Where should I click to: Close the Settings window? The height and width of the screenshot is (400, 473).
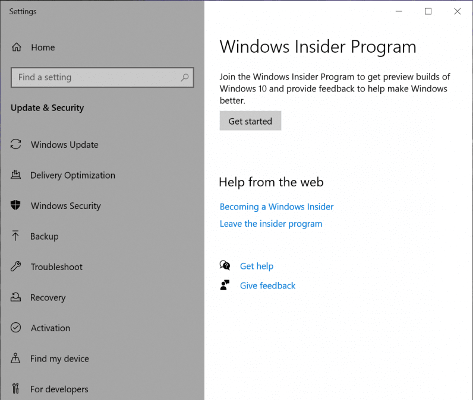pos(458,11)
